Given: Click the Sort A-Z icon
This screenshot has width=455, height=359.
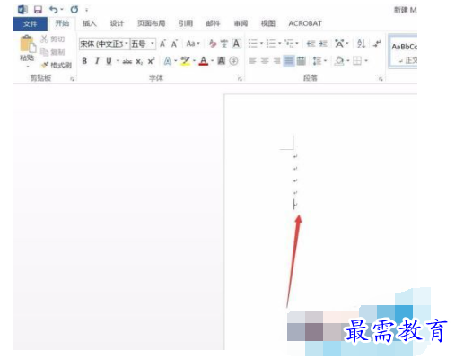Looking at the screenshot, I should click(361, 44).
